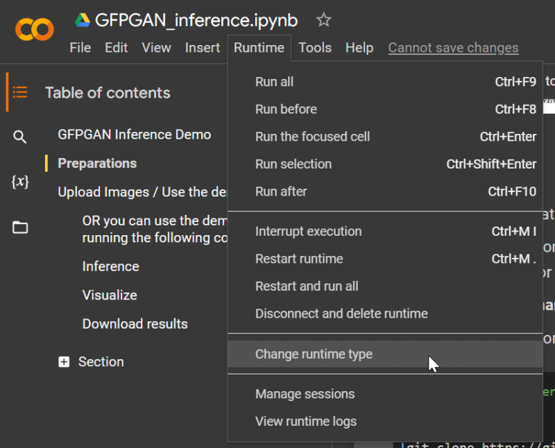The image size is (555, 448).
Task: Open the search sidebar icon
Action: click(x=20, y=137)
